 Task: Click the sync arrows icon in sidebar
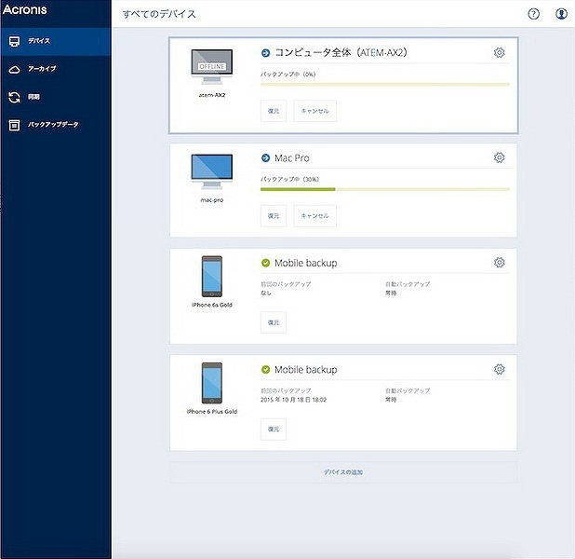14,97
